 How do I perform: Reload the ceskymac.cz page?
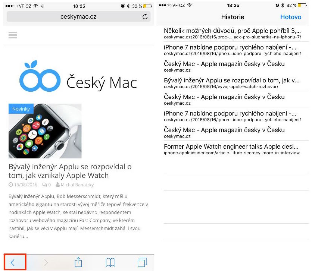(x=145, y=17)
